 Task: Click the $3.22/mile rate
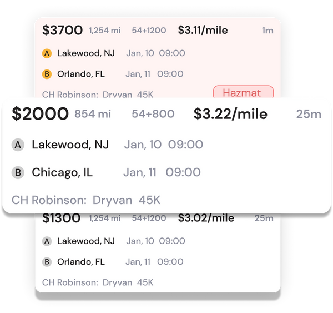point(230,115)
